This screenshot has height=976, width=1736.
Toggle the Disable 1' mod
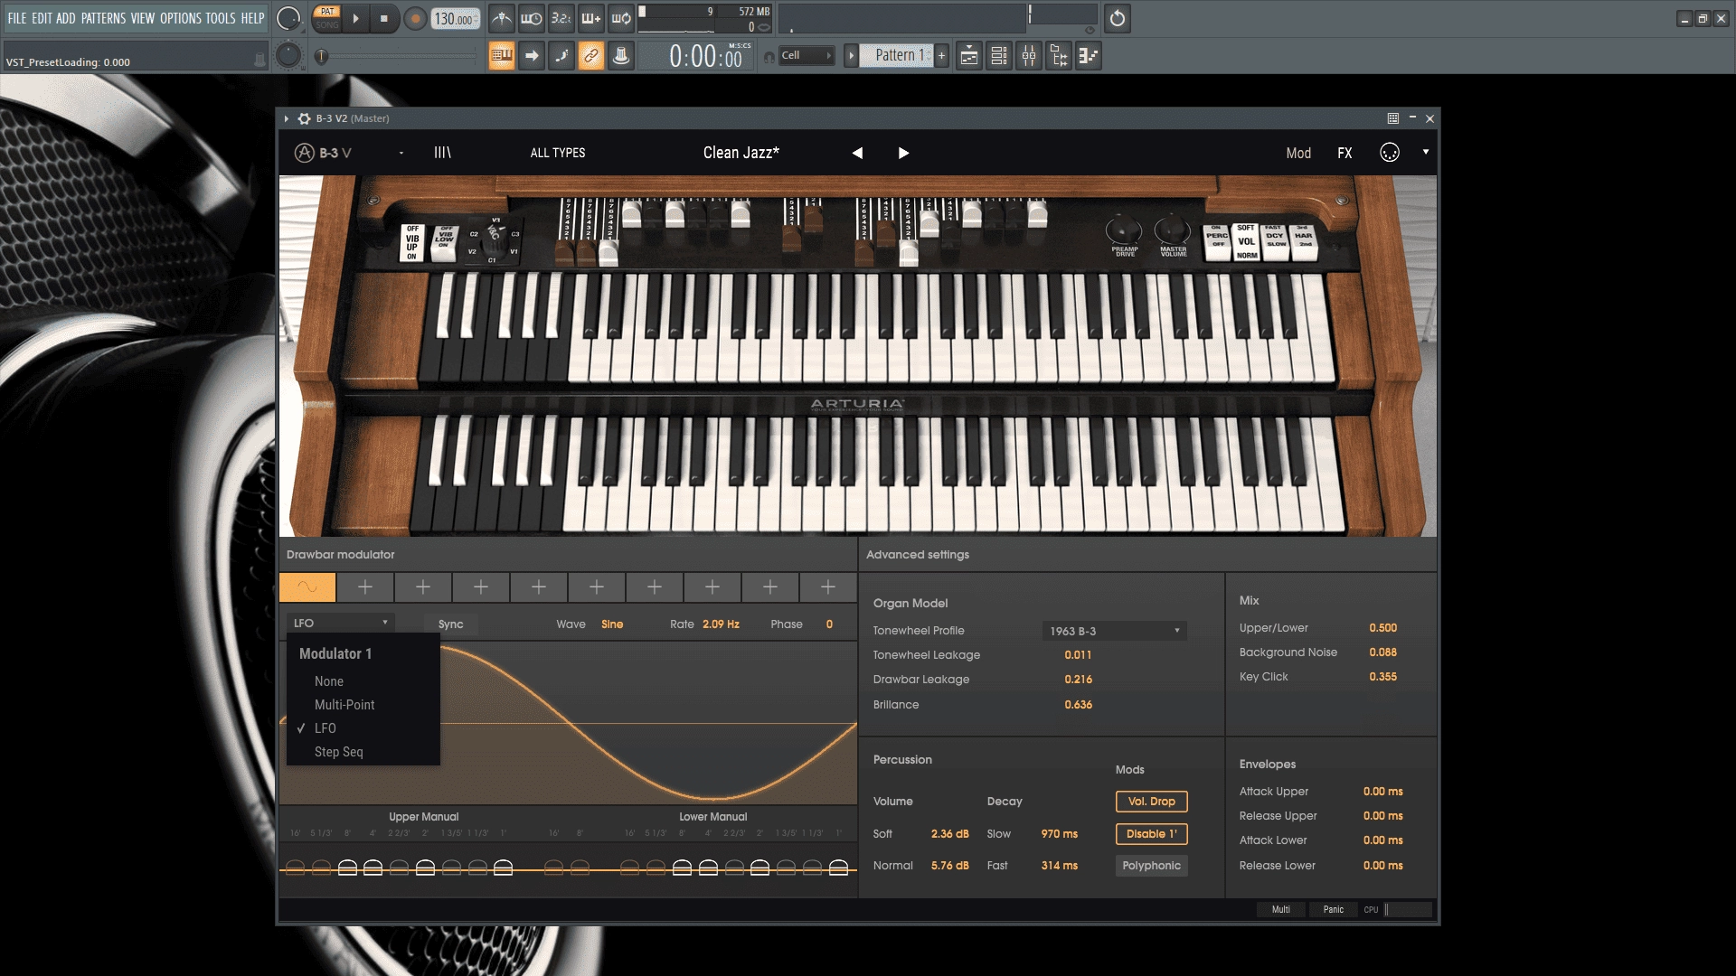pos(1151,834)
